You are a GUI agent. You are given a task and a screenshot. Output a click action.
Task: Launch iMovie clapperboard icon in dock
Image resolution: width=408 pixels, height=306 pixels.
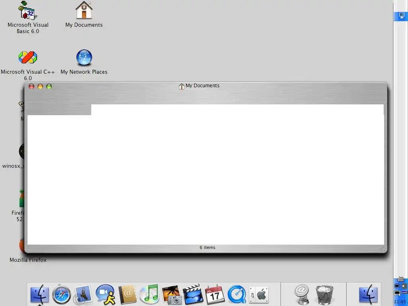tap(193, 294)
